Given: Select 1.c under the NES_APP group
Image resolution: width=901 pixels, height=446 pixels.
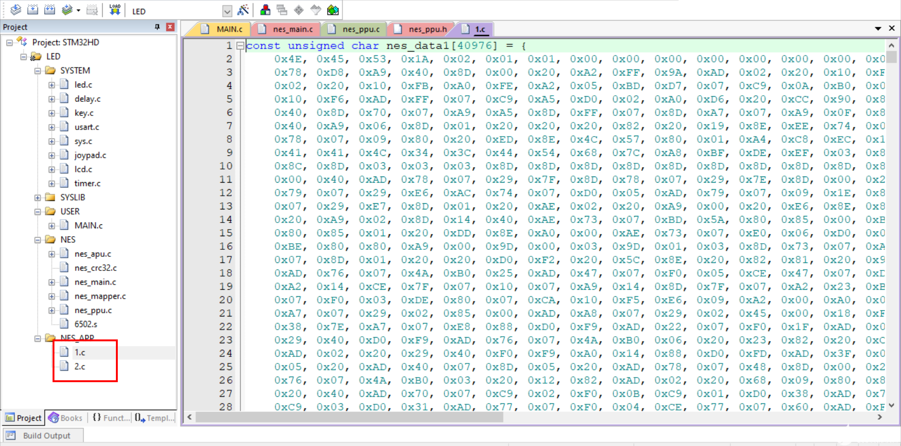Looking at the screenshot, I should coord(80,352).
